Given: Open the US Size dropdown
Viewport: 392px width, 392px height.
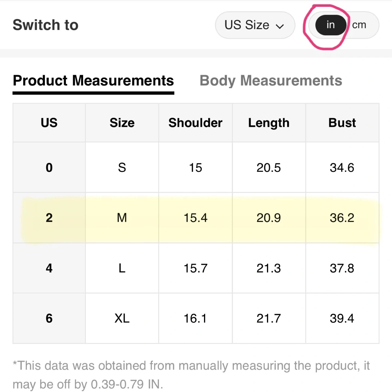Looking at the screenshot, I should point(254,25).
